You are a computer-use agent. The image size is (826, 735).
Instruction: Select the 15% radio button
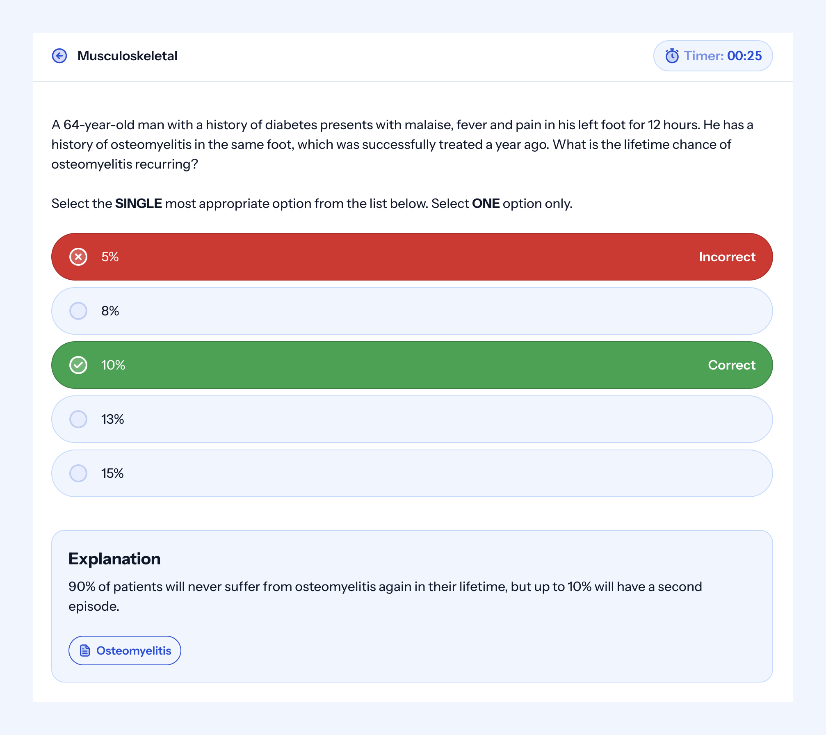78,473
